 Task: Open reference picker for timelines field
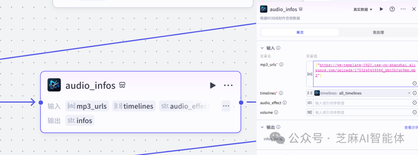415,93
